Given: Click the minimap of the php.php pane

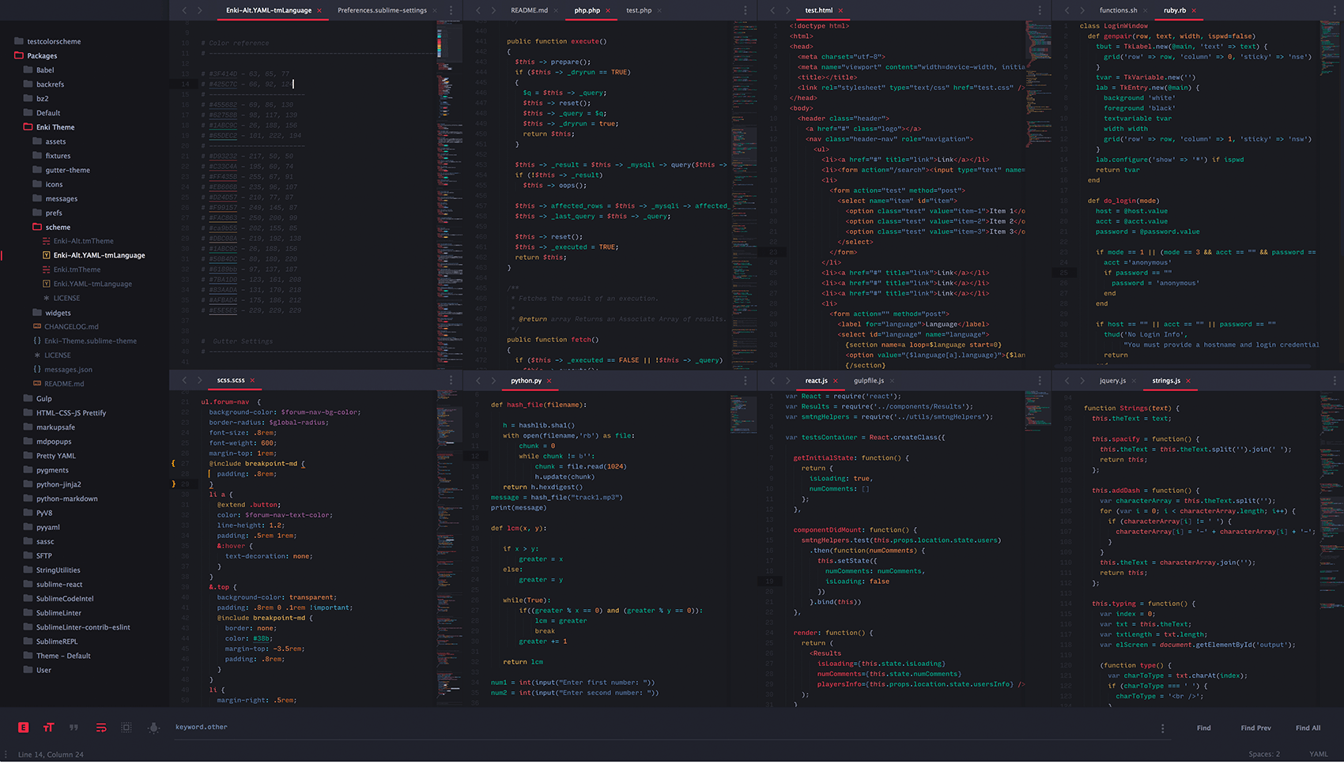Looking at the screenshot, I should pyautogui.click(x=744, y=194).
